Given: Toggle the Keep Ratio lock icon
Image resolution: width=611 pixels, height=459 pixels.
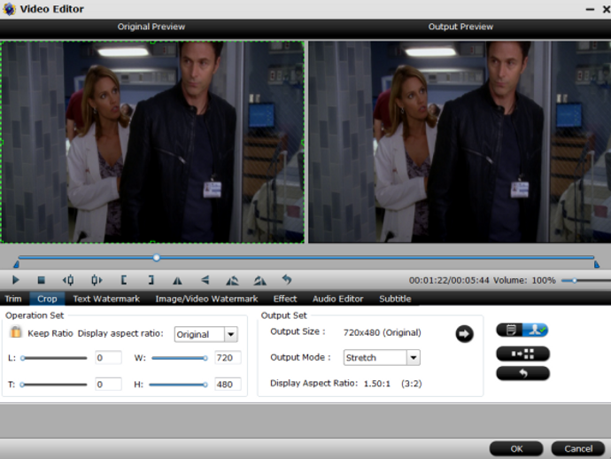Looking at the screenshot, I should coord(16,332).
